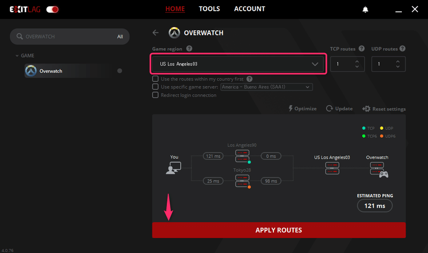
Task: Click the TCP6 legend dot
Action: [x=364, y=136]
